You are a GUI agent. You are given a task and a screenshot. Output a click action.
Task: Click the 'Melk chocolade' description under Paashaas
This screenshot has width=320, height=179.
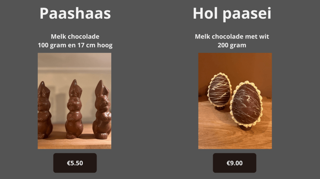tap(75, 36)
